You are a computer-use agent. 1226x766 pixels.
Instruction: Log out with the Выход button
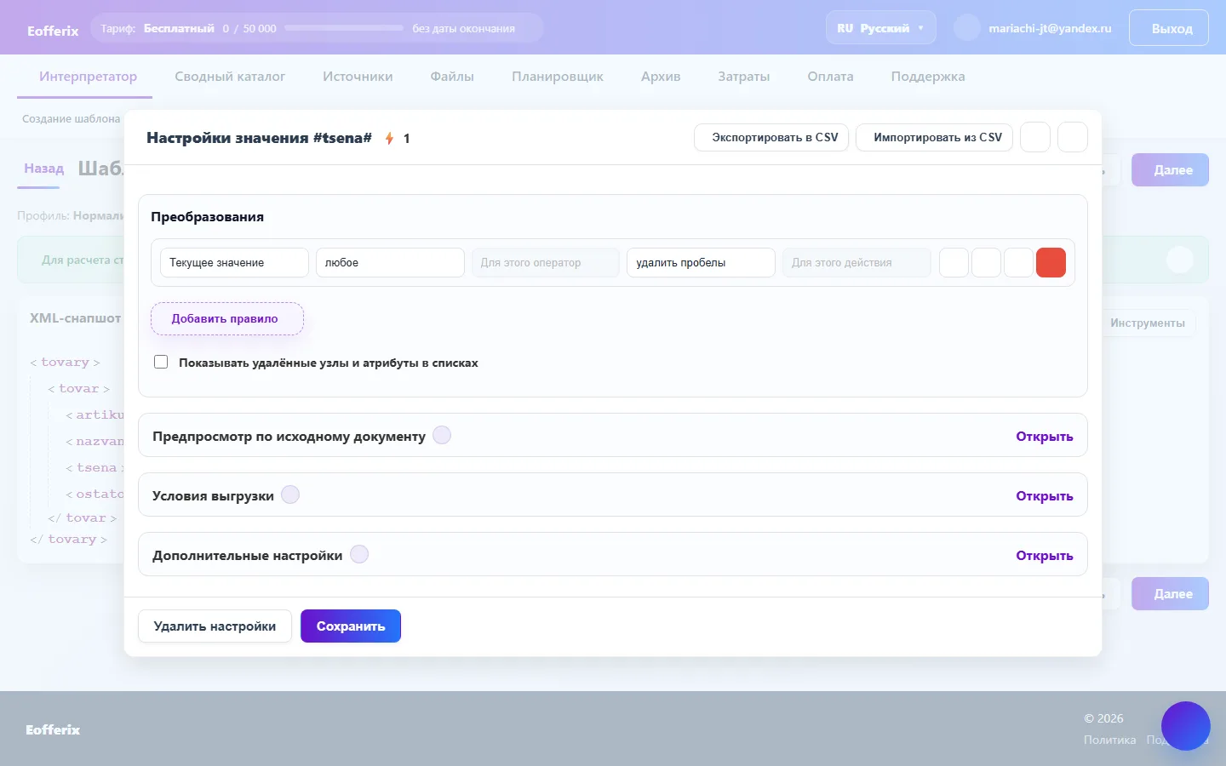click(x=1168, y=28)
